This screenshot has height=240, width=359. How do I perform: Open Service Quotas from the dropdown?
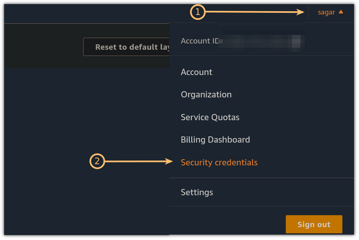pyautogui.click(x=210, y=117)
